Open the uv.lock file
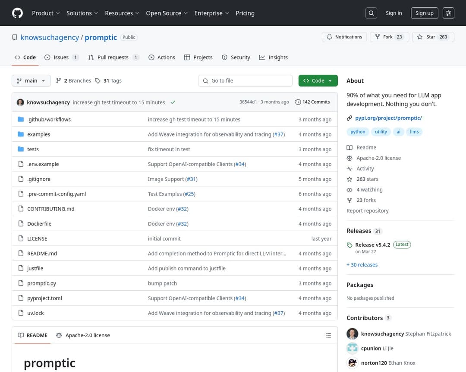 [x=35, y=313]
